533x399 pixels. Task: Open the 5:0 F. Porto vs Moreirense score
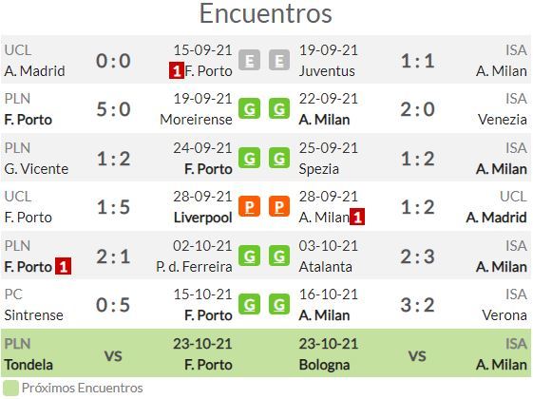(x=113, y=109)
